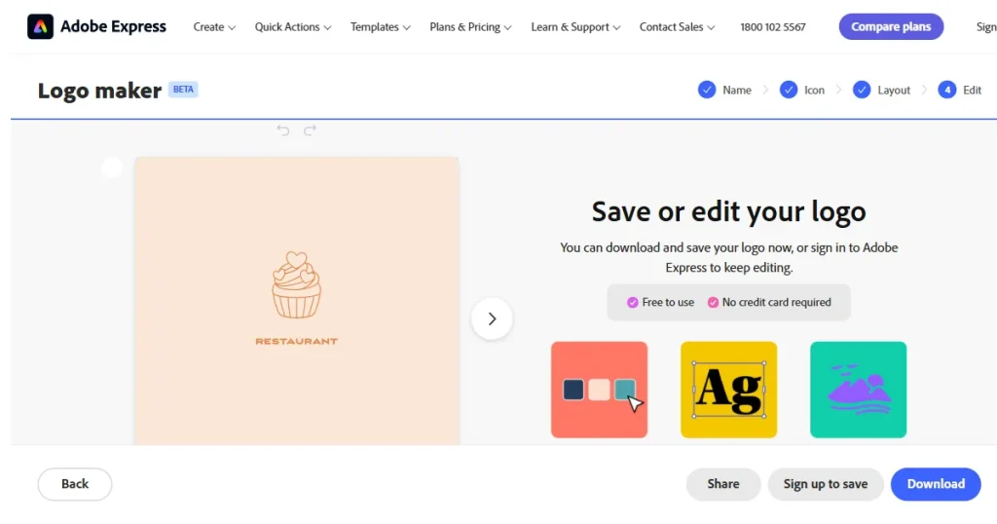Click the Adobe Express brand text
This screenshot has width=997, height=524.
coord(113,26)
